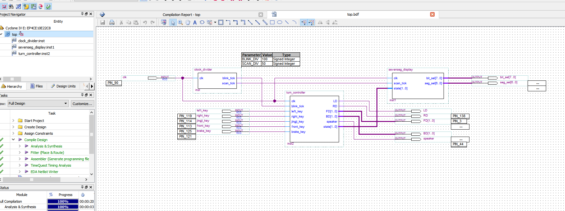Switch to the Design Units tab
Viewport: 565px width, 211px height.
point(63,86)
